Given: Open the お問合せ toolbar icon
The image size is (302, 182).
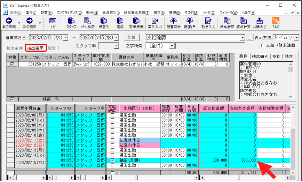Looking at the screenshot, I should [x=259, y=21].
